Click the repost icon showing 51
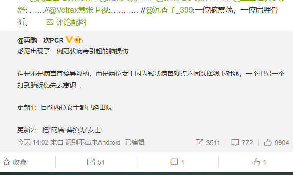This screenshot has width=293, height=175. tap(91, 162)
